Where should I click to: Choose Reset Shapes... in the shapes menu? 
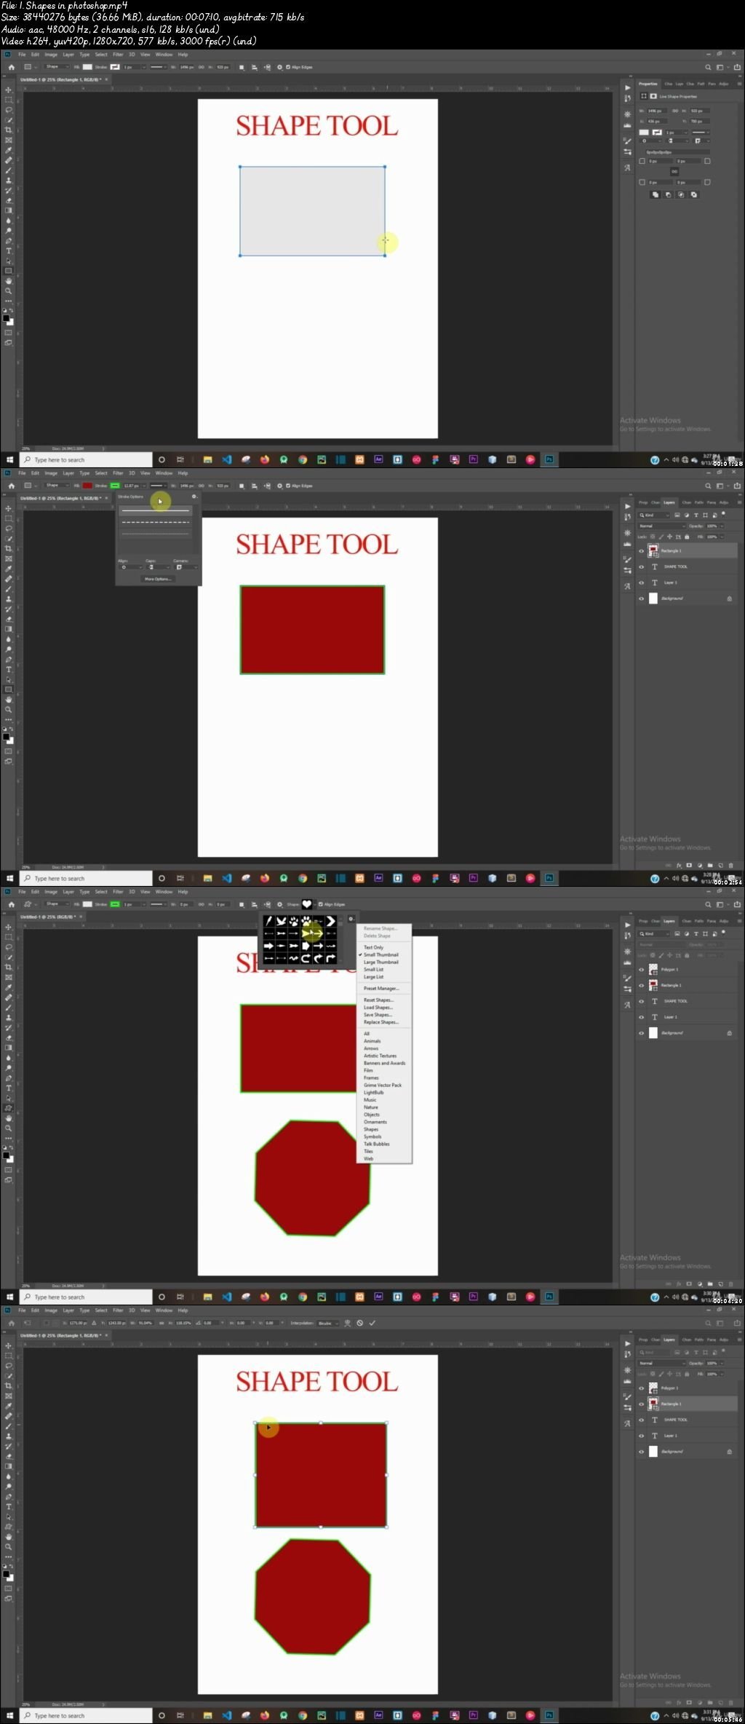(x=378, y=1000)
